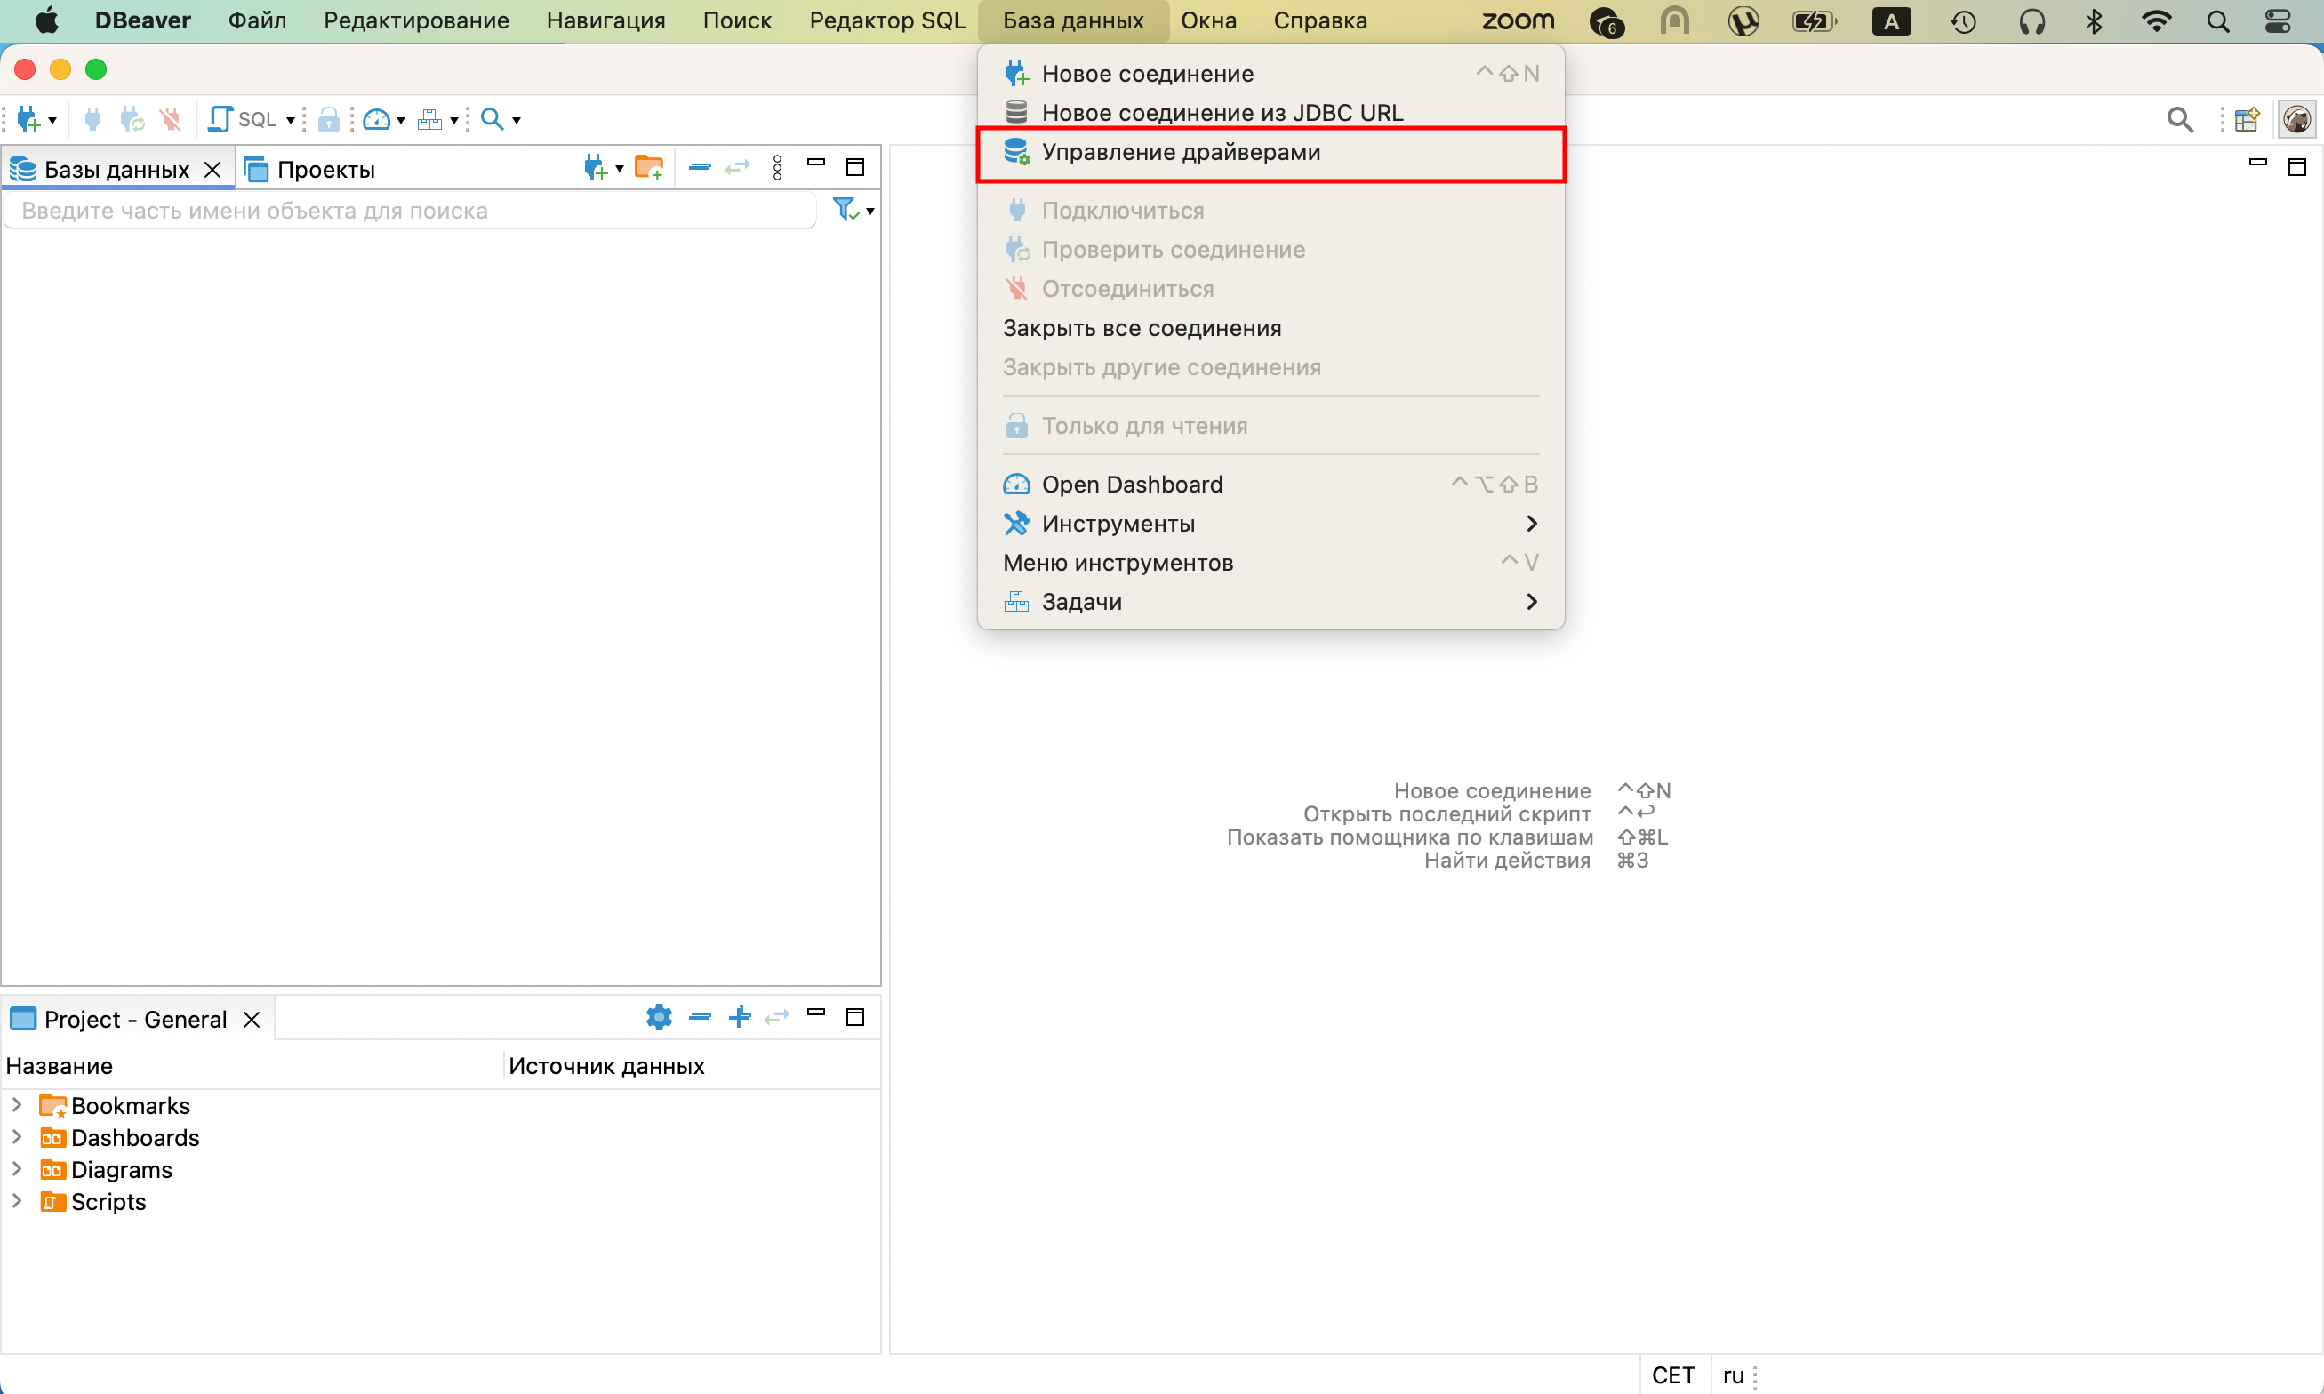Screen dimensions: 2324x1394
Task: Click the gear icon in Project panel
Action: click(x=659, y=1016)
